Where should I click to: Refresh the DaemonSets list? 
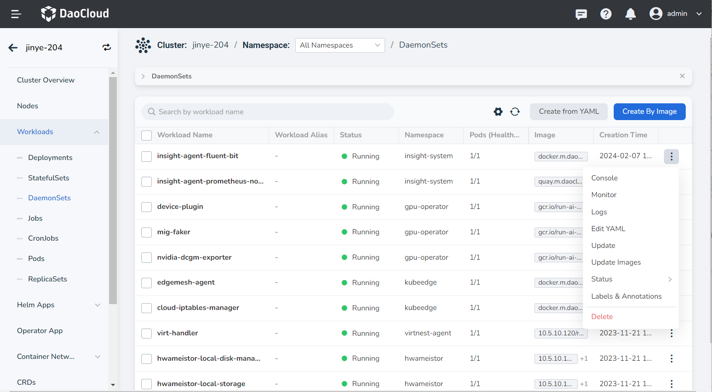tap(515, 111)
